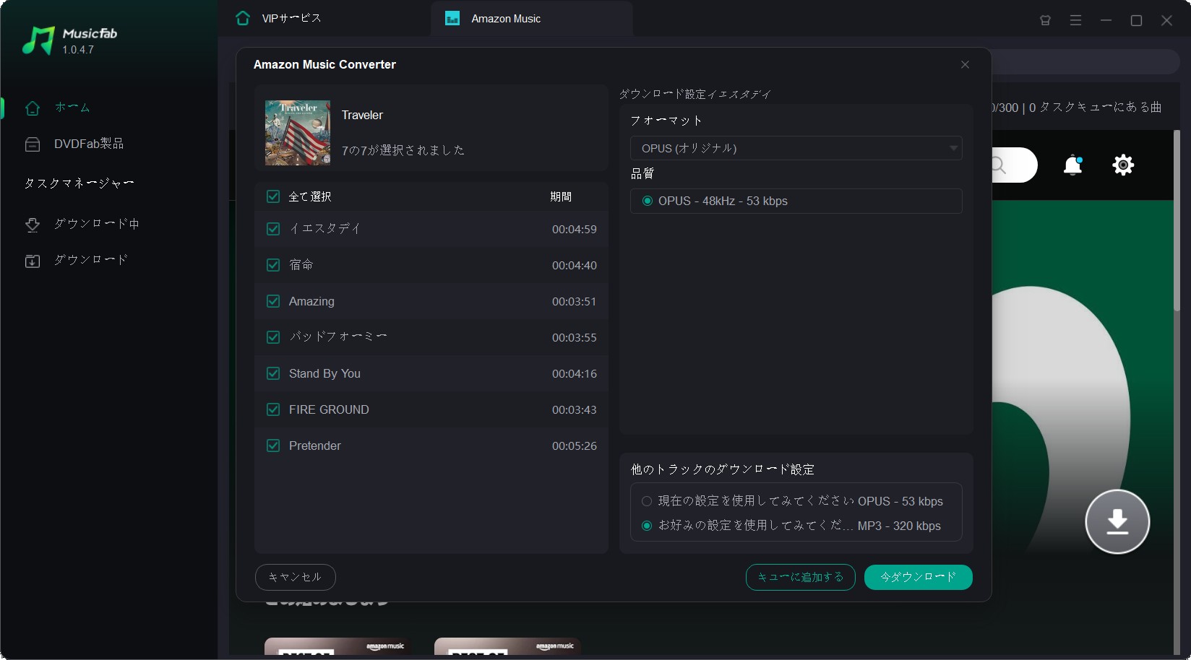Viewport: 1191px width, 660px height.
Task: Check notifications via the bell icon
Action: [x=1073, y=165]
